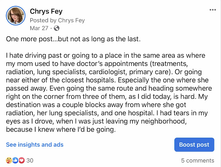Click the post's first line about one more post

(73, 39)
